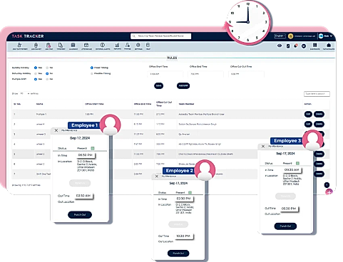Screen dimensions: 343x262
Task: Choose the Fixed Timing option
Action: click(92, 68)
